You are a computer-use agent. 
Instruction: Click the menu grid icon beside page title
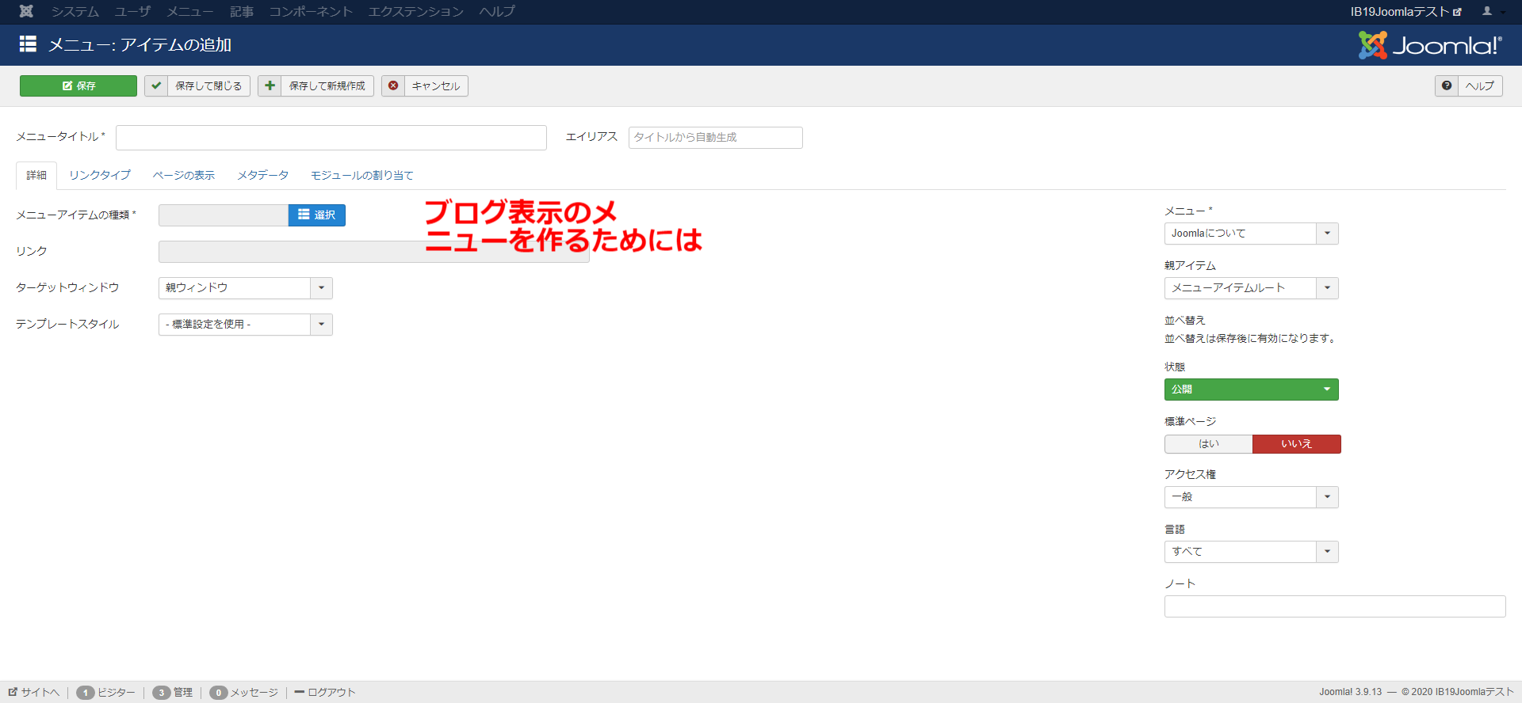click(x=28, y=44)
